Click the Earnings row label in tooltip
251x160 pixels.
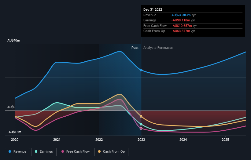click(x=150, y=20)
